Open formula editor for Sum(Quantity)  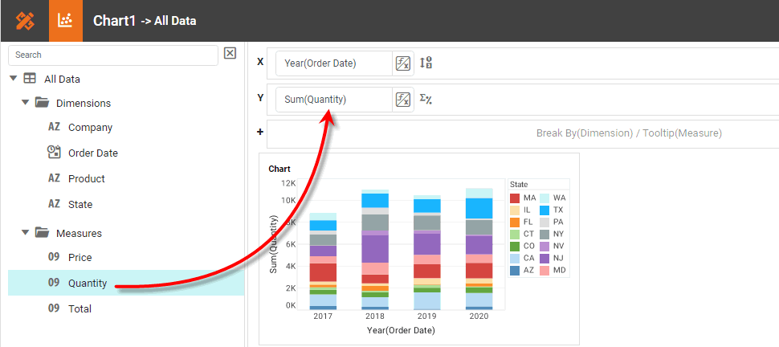click(x=403, y=100)
